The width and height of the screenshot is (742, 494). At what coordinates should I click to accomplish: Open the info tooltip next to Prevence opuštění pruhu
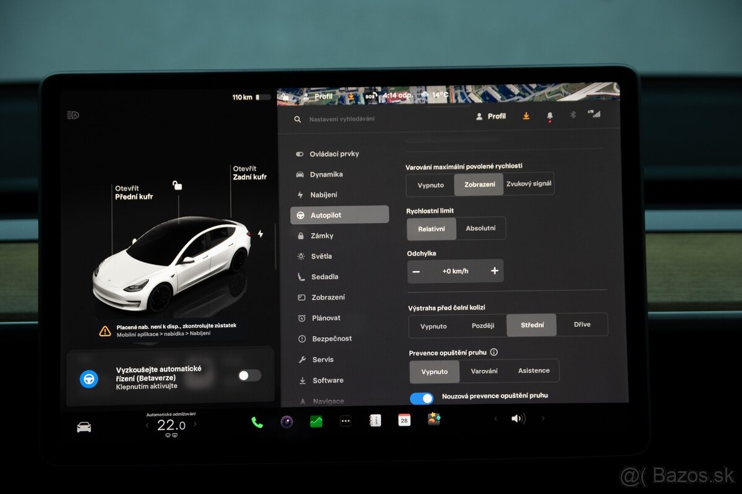(493, 352)
